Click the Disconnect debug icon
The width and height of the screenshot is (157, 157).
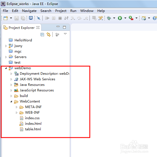pos(66,18)
